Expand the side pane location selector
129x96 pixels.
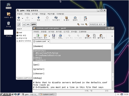tap(19, 29)
